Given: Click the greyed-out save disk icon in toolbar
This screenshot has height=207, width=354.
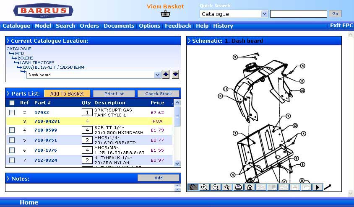Looking at the screenshot, I should tap(295, 187).
